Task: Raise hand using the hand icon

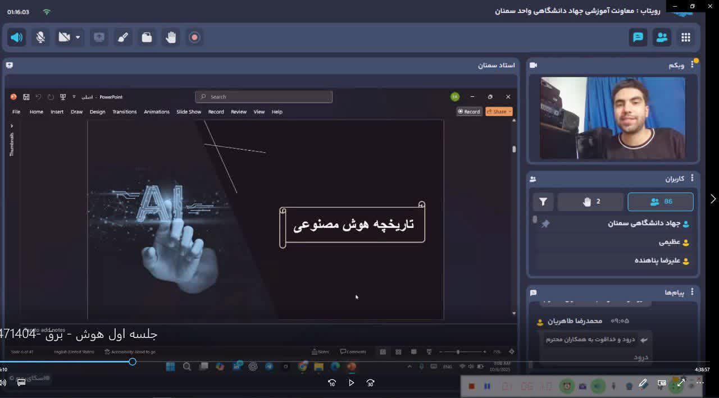Action: pyautogui.click(x=171, y=38)
